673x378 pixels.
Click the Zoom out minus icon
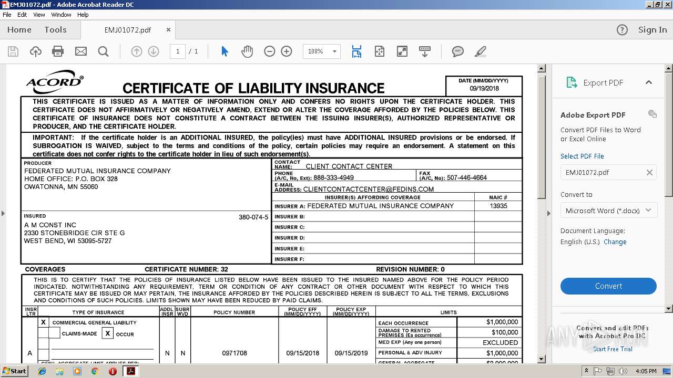click(x=270, y=51)
